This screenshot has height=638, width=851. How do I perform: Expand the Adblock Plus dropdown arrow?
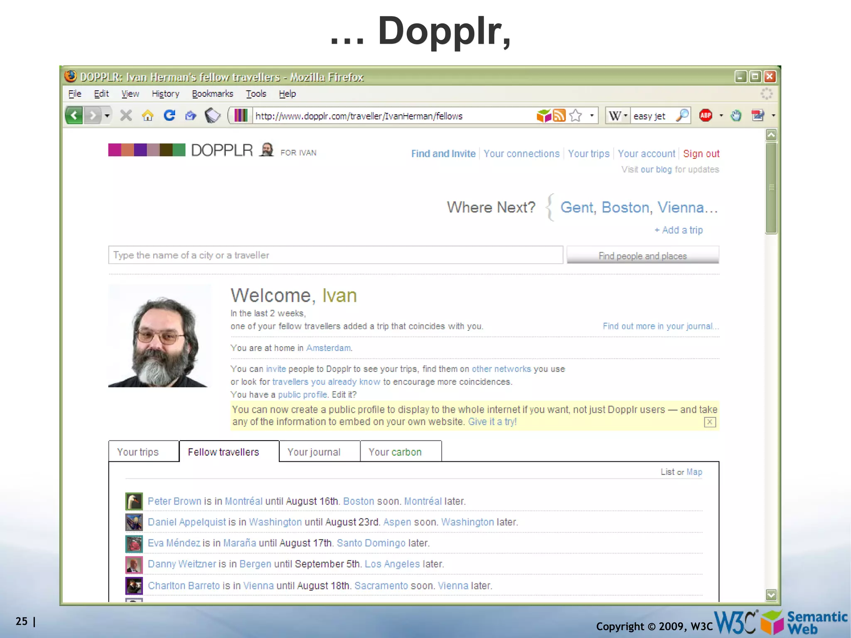pos(721,115)
